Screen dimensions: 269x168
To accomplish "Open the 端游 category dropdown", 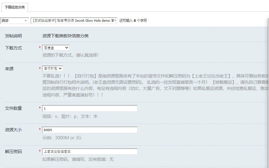I will click(x=14, y=21).
